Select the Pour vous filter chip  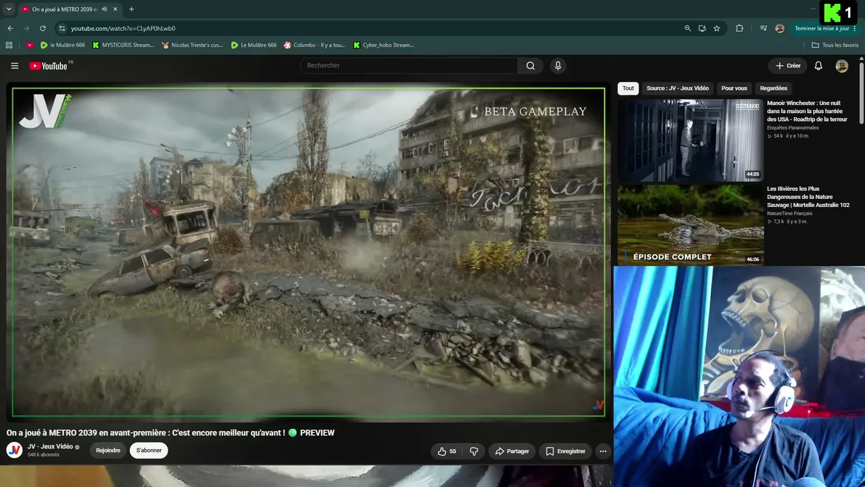(x=734, y=89)
